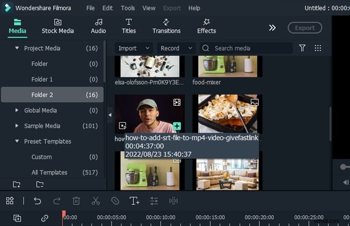Screen dimensions: 350x226
Task: Open the audio waveform tool icon
Action: click(173, 201)
